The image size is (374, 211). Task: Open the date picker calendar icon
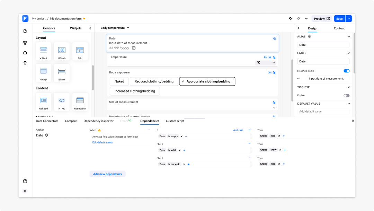click(134, 48)
